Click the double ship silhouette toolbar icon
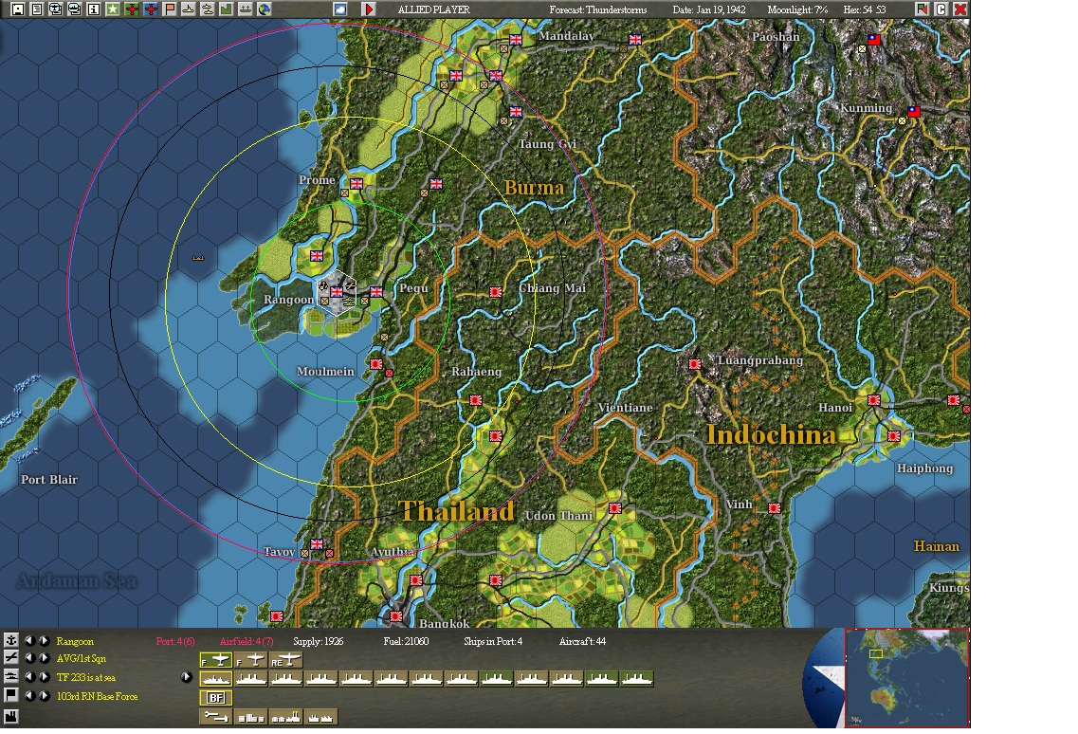This screenshot has height=734, width=1078. point(207,9)
